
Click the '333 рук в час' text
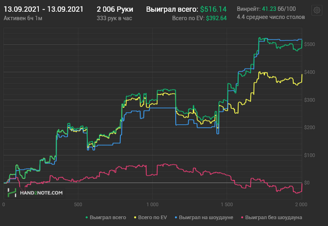click(x=114, y=18)
